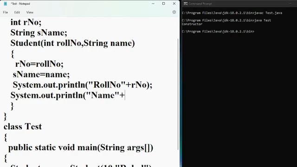The width and height of the screenshot is (297, 167).
Task: Click the constructor line 'Student(int rollNo,String name)'
Action: [x=72, y=43]
